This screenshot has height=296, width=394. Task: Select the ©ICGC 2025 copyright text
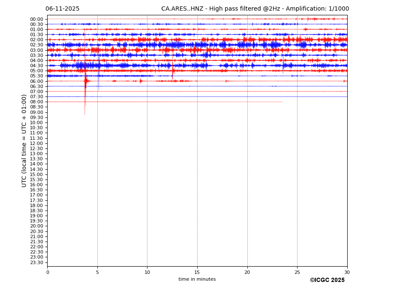point(327,280)
